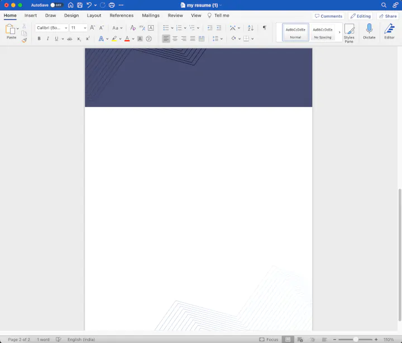Click the Editing mode button
The image size is (402, 343).
point(361,16)
